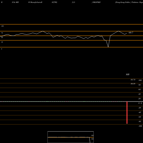Click the '-100' label on the MR scale
Screen dimensions: 143x143
(x=140, y=126)
